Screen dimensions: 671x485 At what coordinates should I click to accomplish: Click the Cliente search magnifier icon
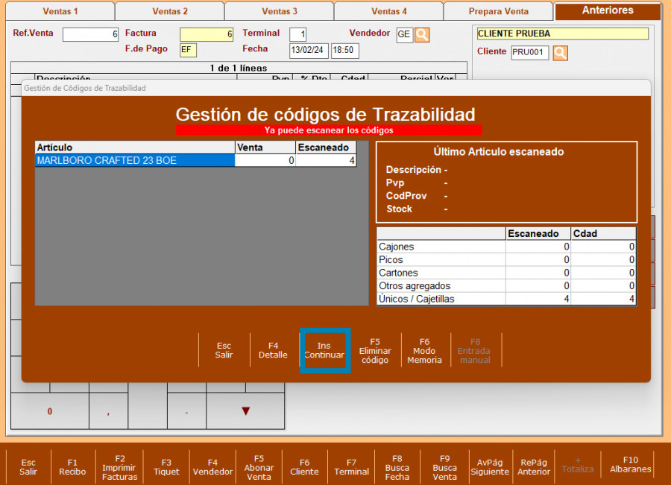560,53
